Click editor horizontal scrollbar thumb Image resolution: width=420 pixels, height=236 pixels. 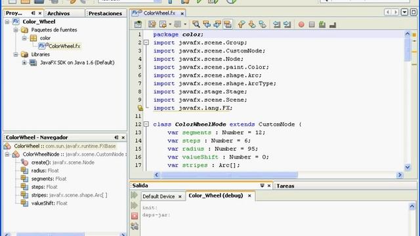tap(229, 175)
